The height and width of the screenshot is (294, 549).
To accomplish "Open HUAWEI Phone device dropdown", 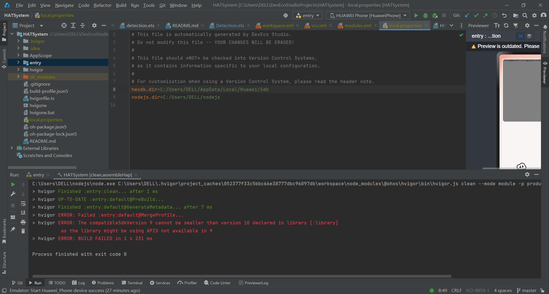I will [368, 15].
